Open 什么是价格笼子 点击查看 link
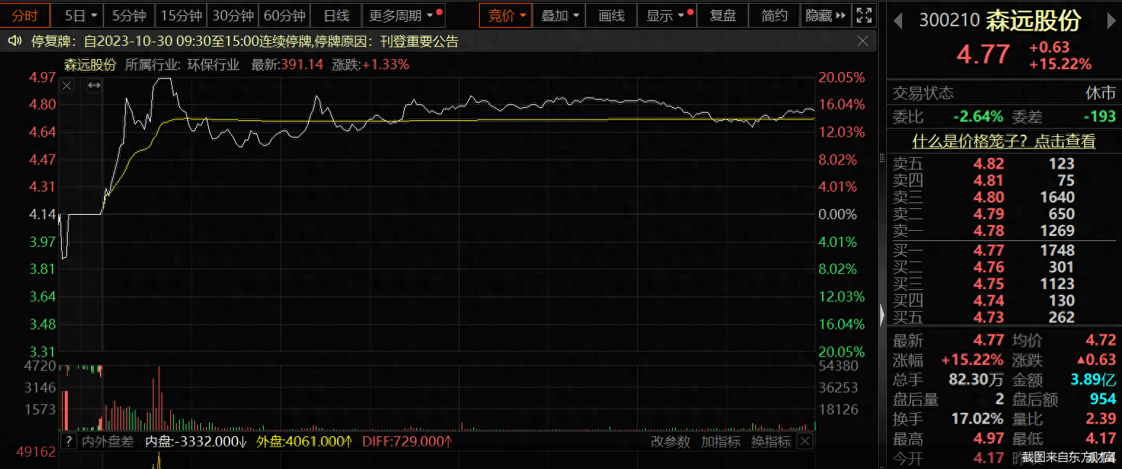 tap(1004, 141)
